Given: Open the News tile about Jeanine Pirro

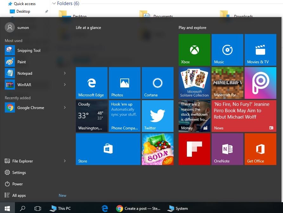Looking at the screenshot, I should (244, 116).
